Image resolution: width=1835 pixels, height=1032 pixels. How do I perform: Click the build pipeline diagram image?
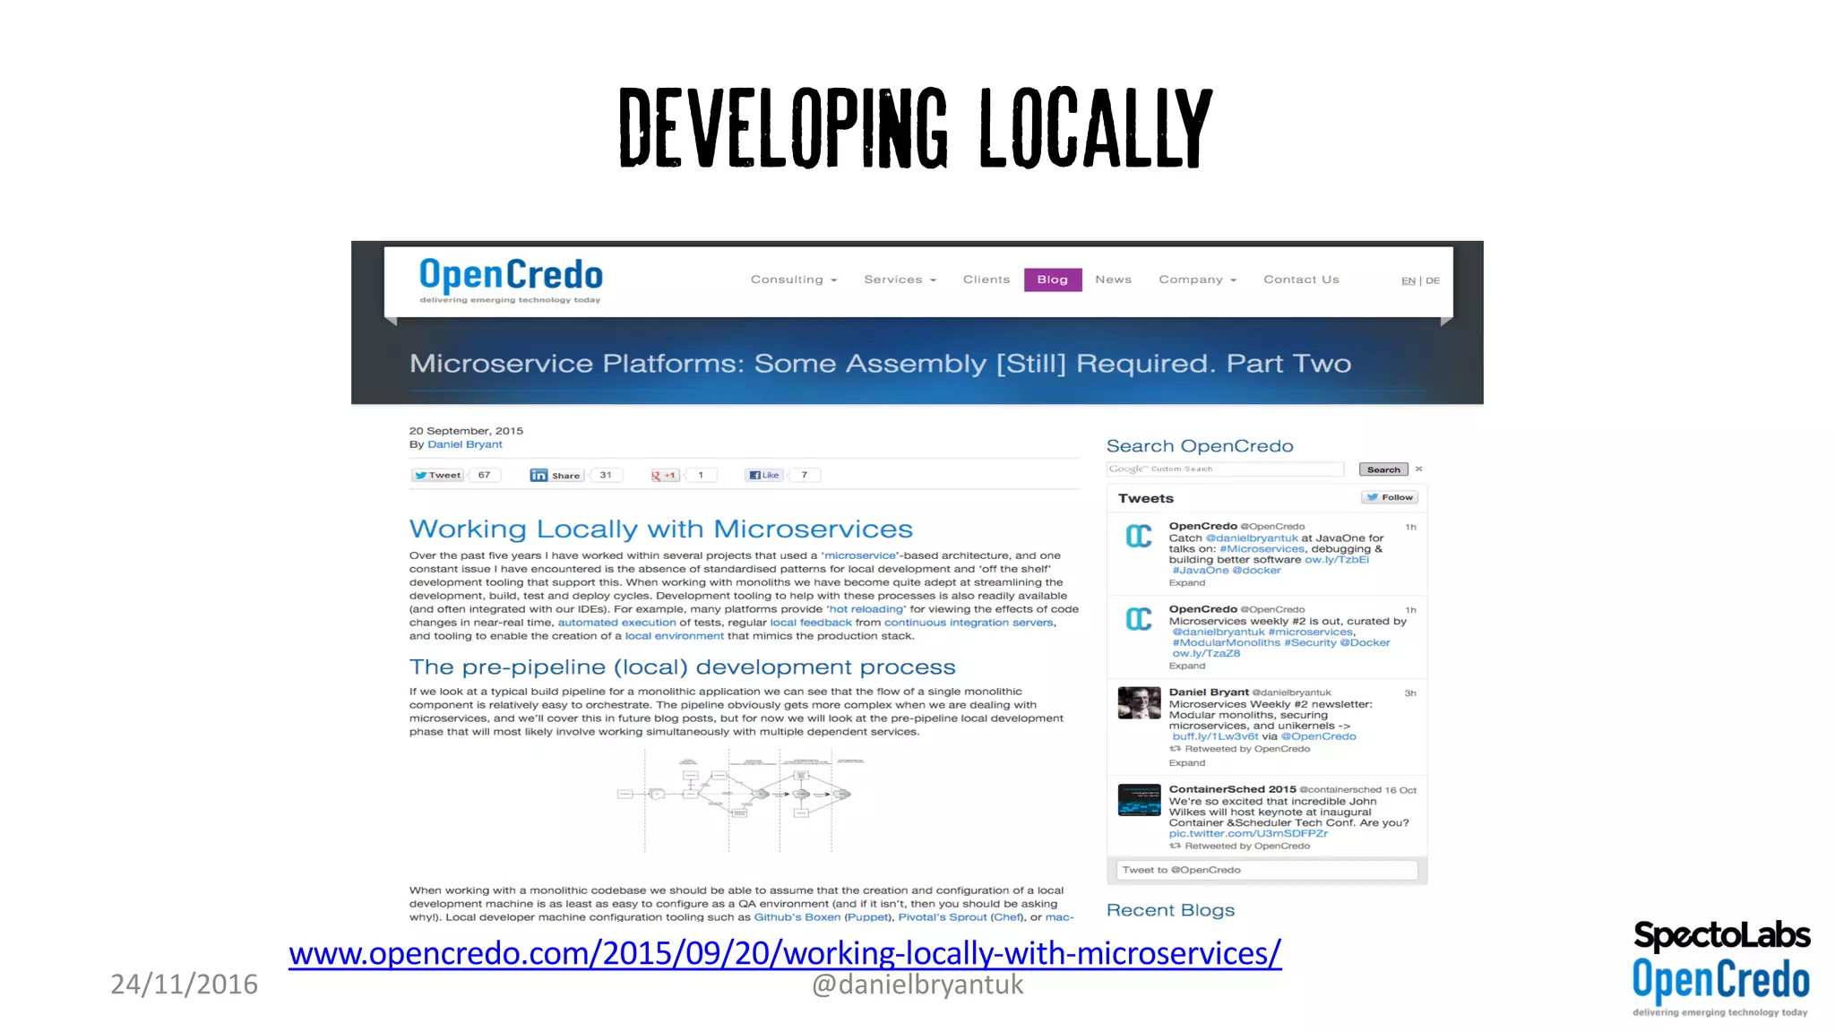[x=739, y=799]
